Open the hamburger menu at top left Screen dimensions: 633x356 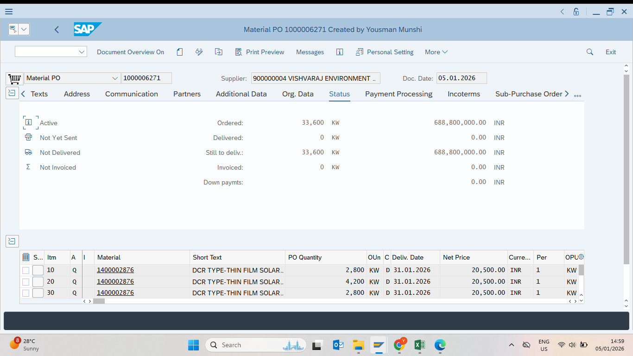click(x=9, y=12)
